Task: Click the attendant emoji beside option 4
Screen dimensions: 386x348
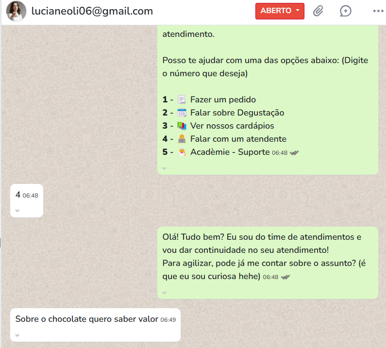Action: point(182,139)
